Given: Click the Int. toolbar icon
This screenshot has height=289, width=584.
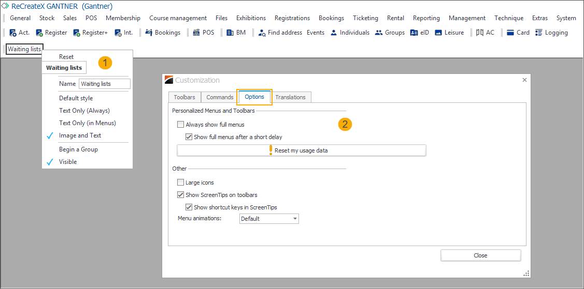Looking at the screenshot, I should point(118,33).
